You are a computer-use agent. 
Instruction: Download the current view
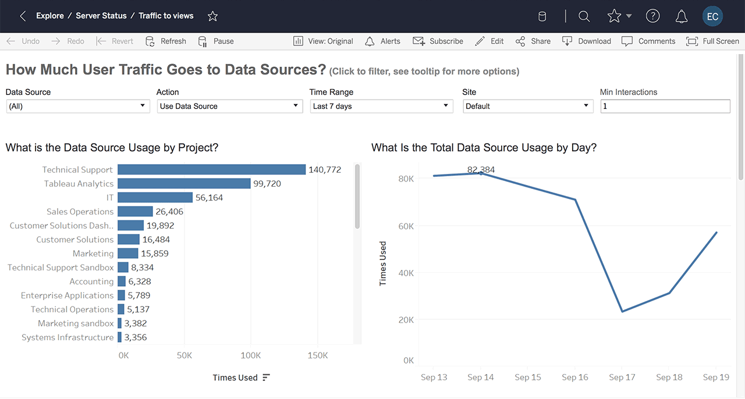click(586, 41)
